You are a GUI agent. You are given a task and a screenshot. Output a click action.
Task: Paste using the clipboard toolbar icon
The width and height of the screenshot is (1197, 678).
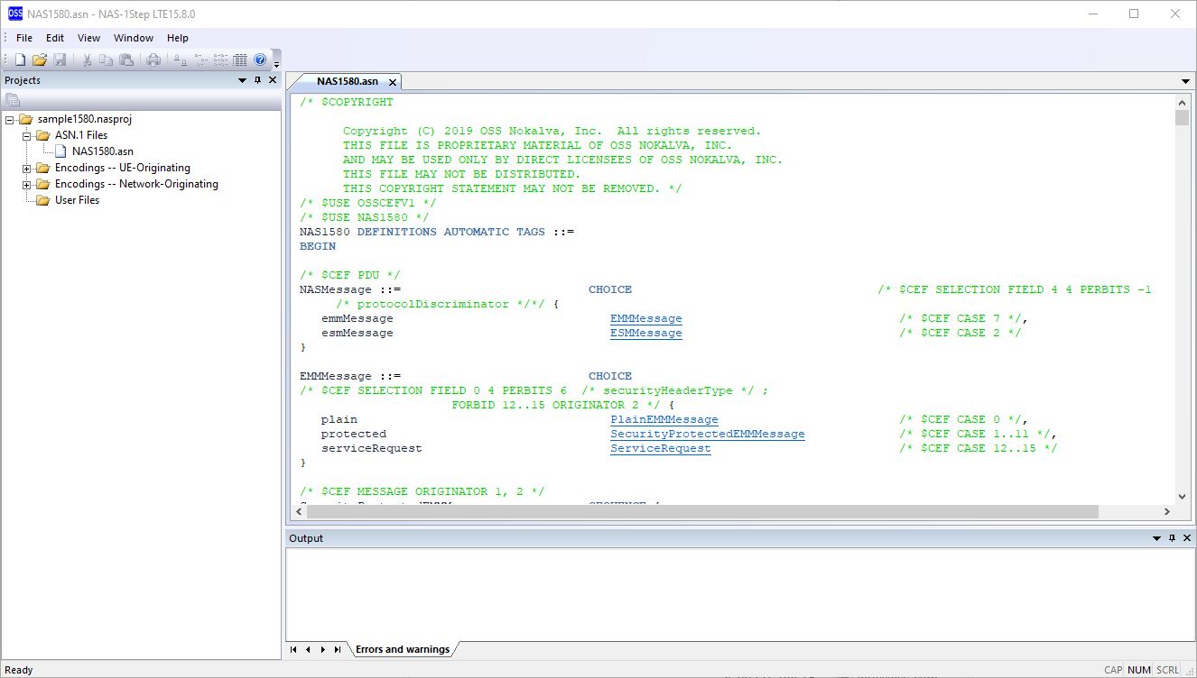[126, 60]
